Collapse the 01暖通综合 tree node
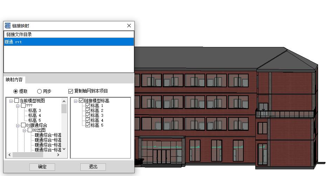Screen dimensions: 330x176 pyautogui.click(x=18, y=125)
